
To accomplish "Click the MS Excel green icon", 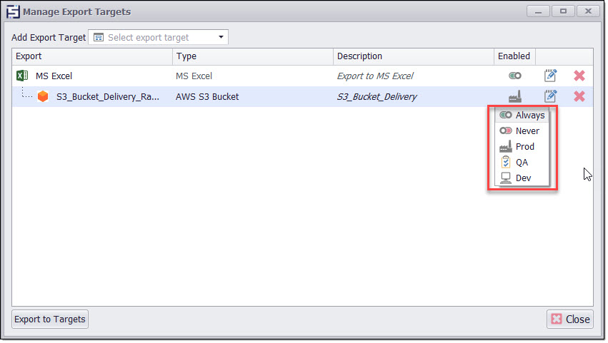I will pos(22,76).
